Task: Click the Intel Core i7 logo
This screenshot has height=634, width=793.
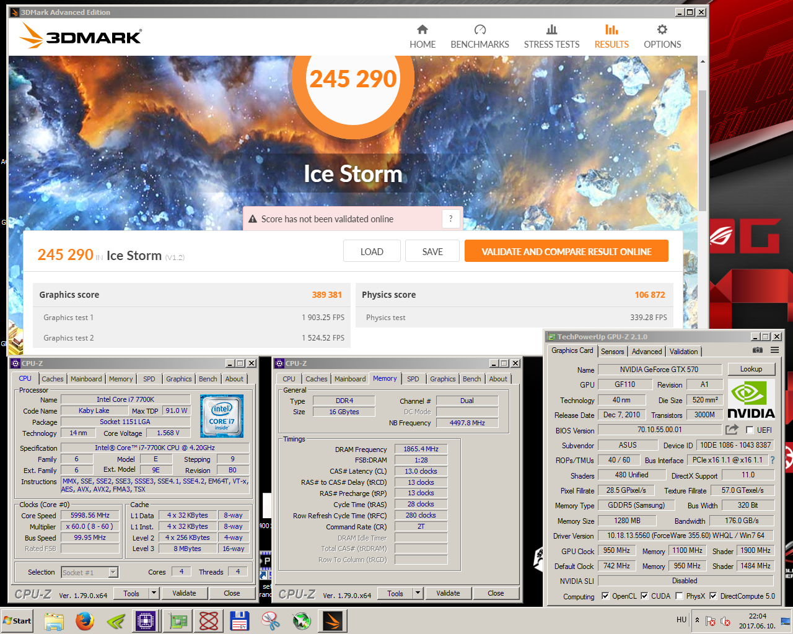Action: [222, 416]
